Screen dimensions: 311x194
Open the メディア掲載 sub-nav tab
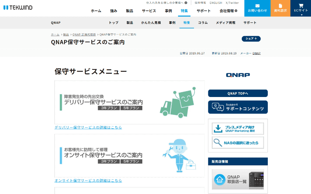pos(225,23)
